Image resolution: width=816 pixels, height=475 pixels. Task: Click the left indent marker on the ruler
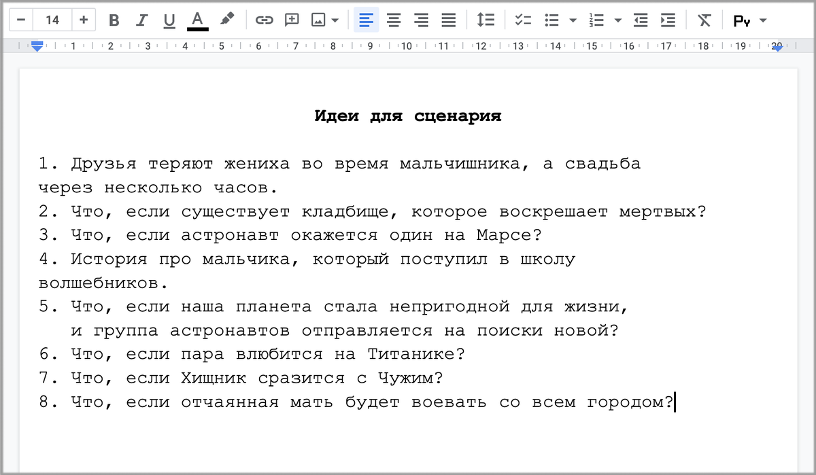pyautogui.click(x=37, y=46)
